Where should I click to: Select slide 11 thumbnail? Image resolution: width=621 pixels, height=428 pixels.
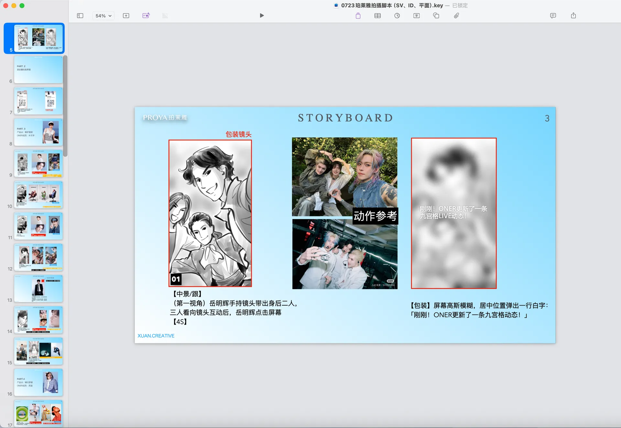38,226
